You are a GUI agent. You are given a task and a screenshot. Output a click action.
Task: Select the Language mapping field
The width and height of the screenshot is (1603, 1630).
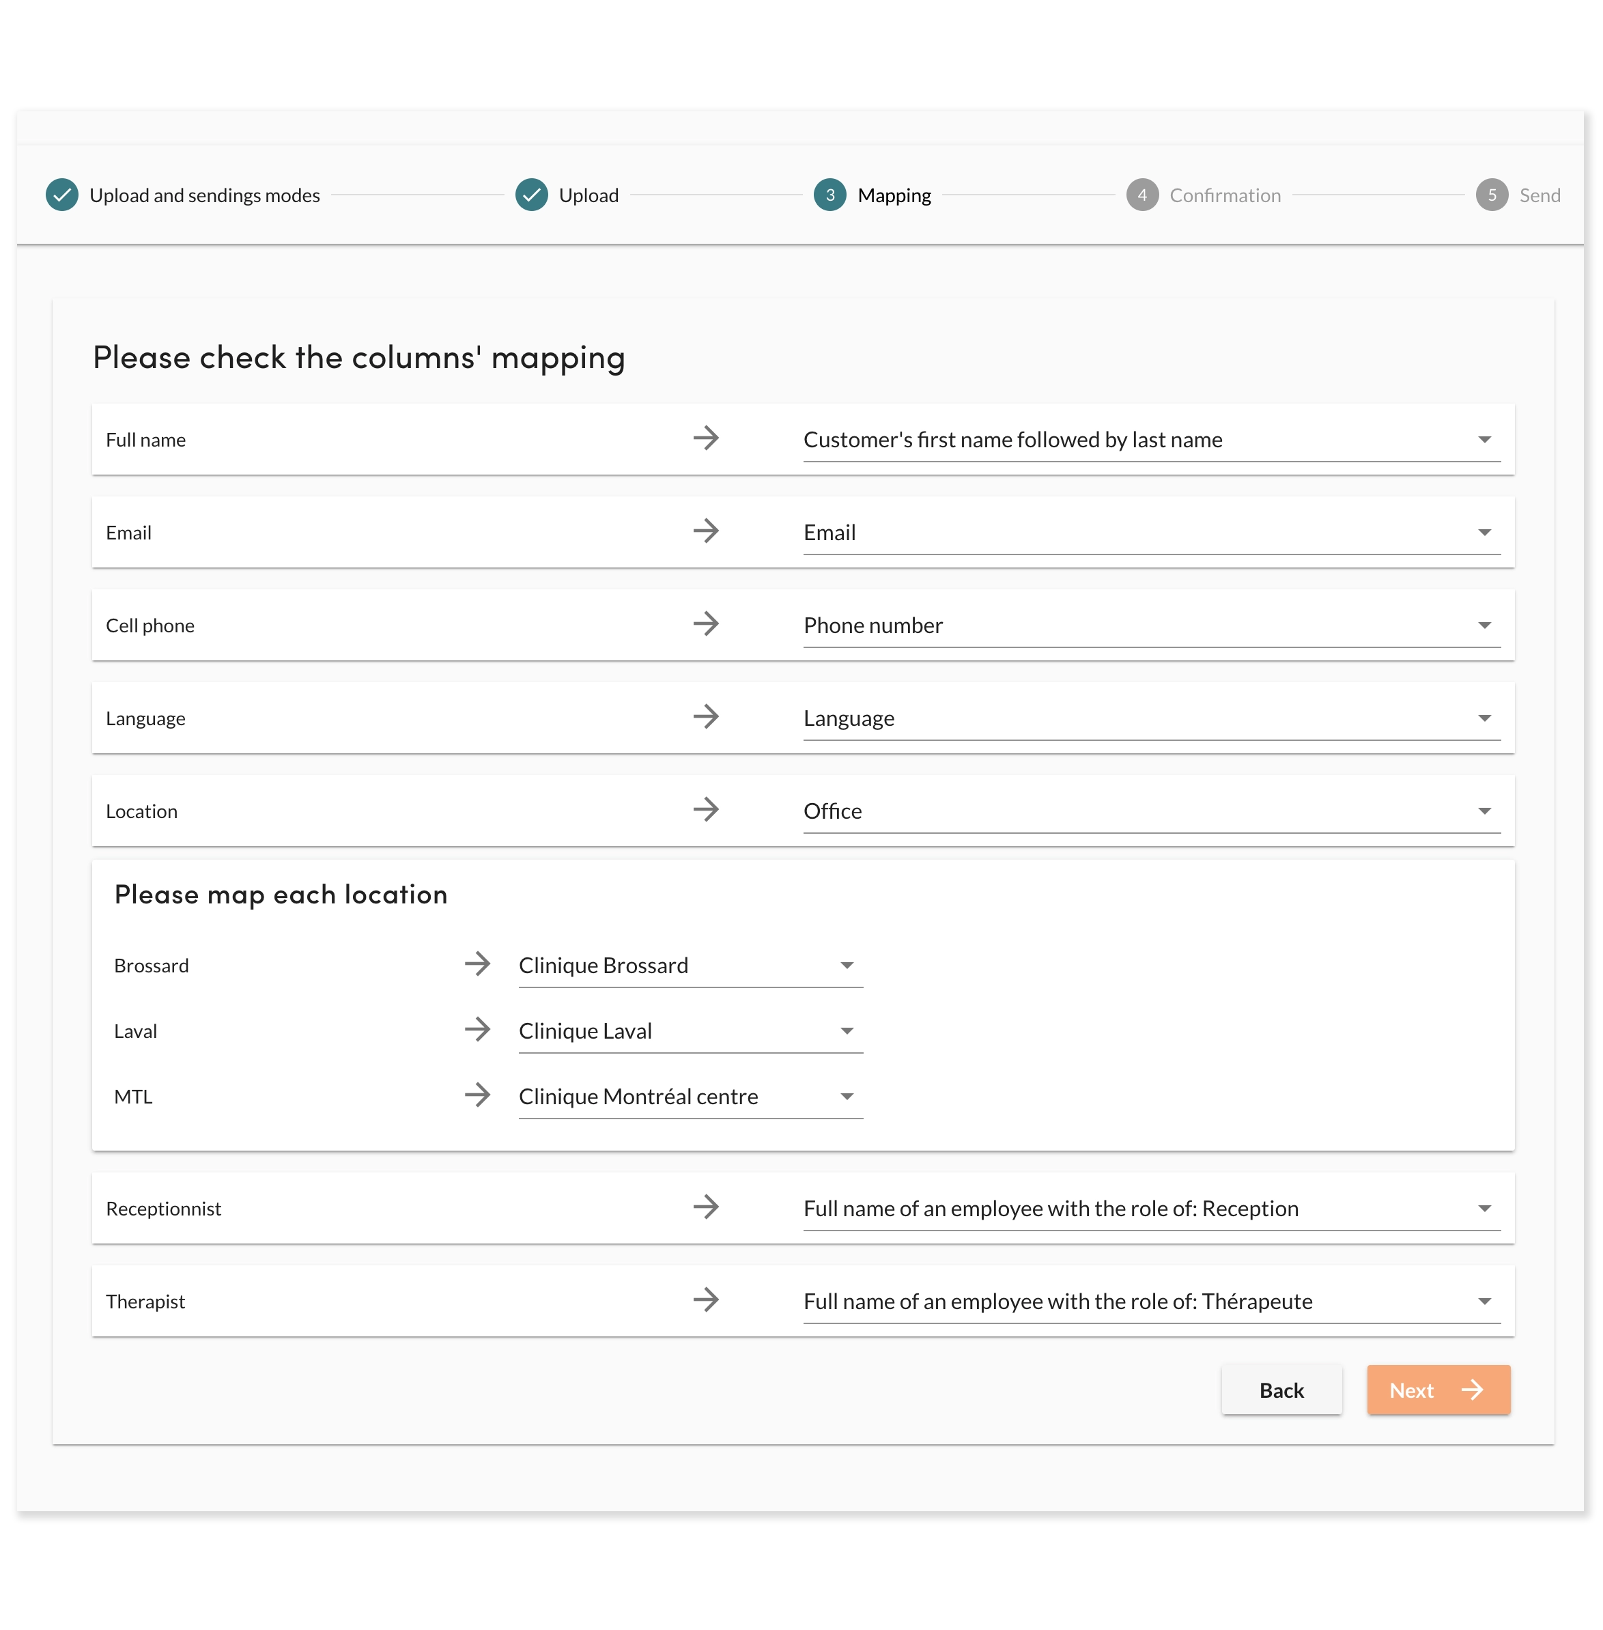click(1150, 719)
